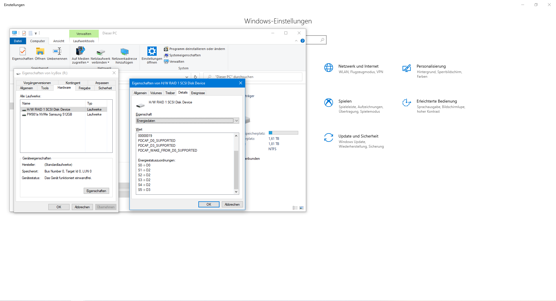Image resolution: width=556 pixels, height=301 pixels.
Task: Open the Freigabe tab in IcyBox properties
Action: (85, 88)
